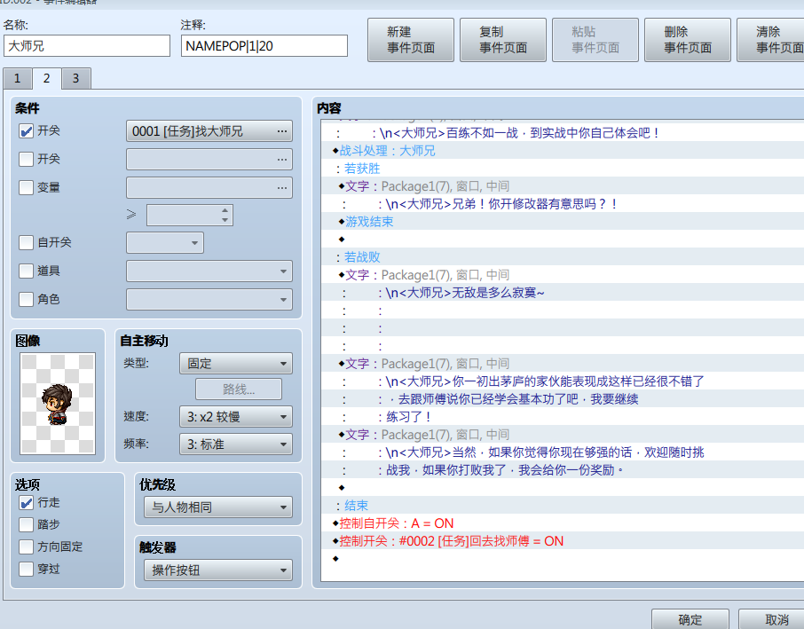The image size is (804, 629).
Task: Open the 道具 dropdown
Action: coord(209,271)
